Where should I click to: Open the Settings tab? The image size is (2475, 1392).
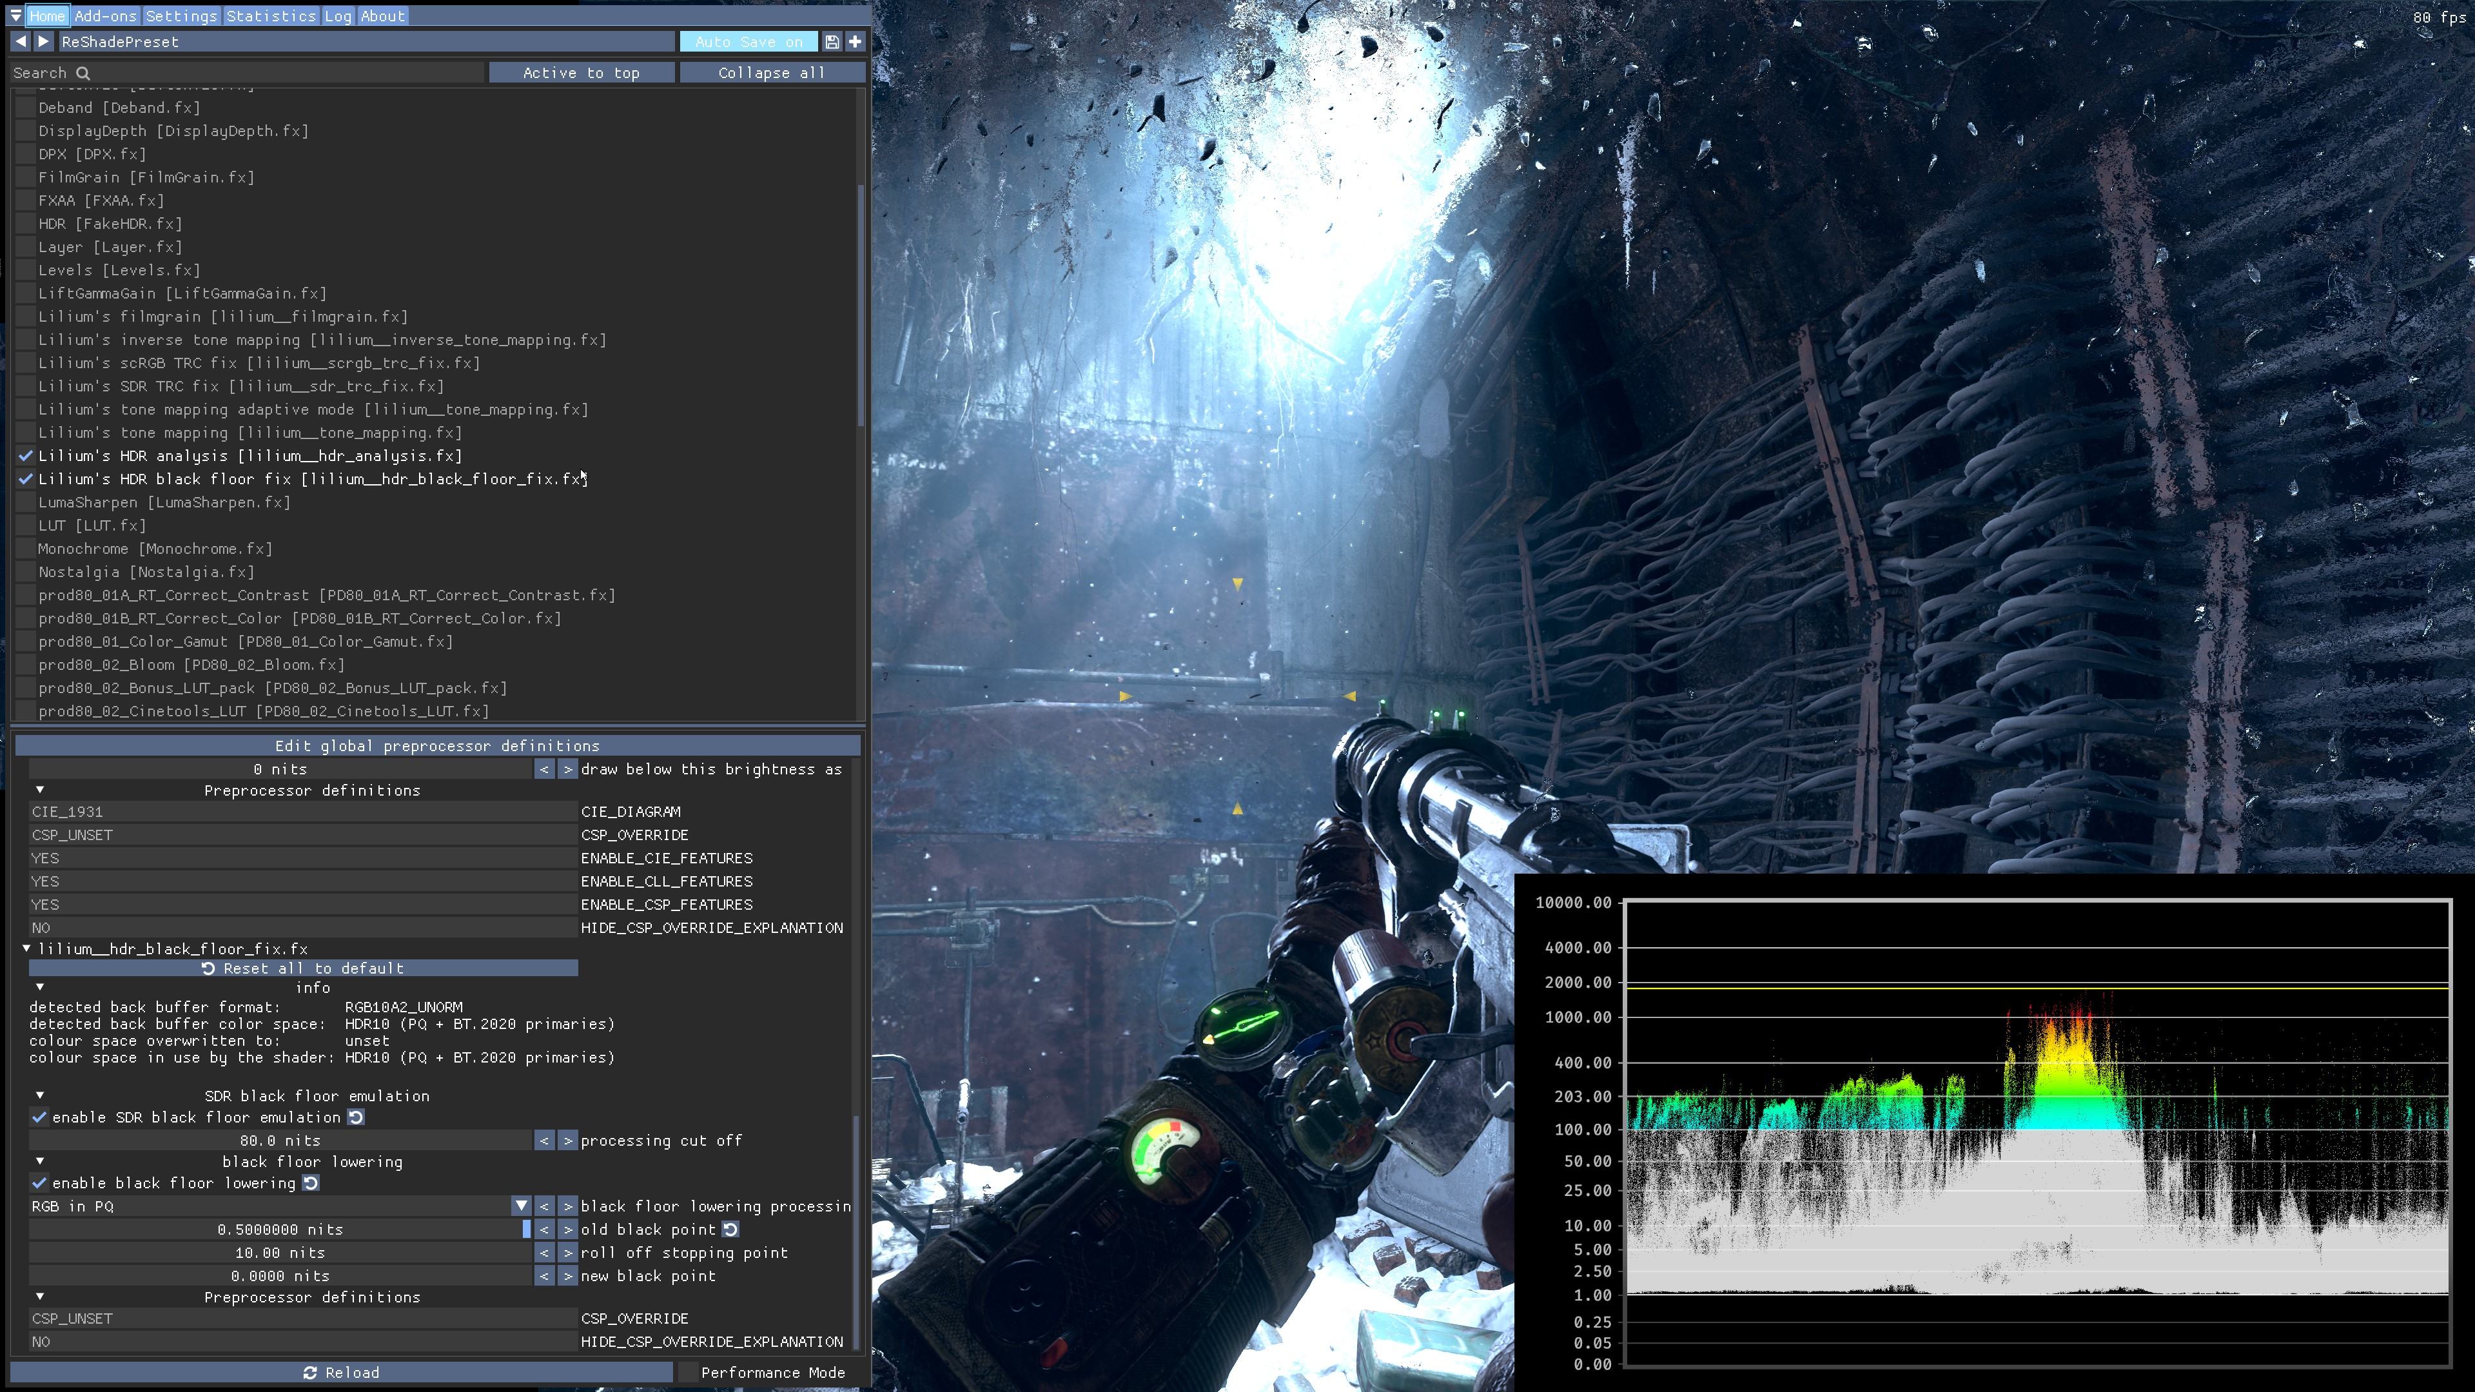point(182,15)
